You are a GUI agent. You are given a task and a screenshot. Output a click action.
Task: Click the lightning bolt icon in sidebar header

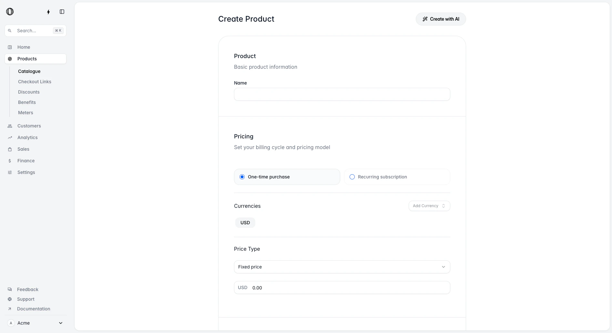pos(48,12)
